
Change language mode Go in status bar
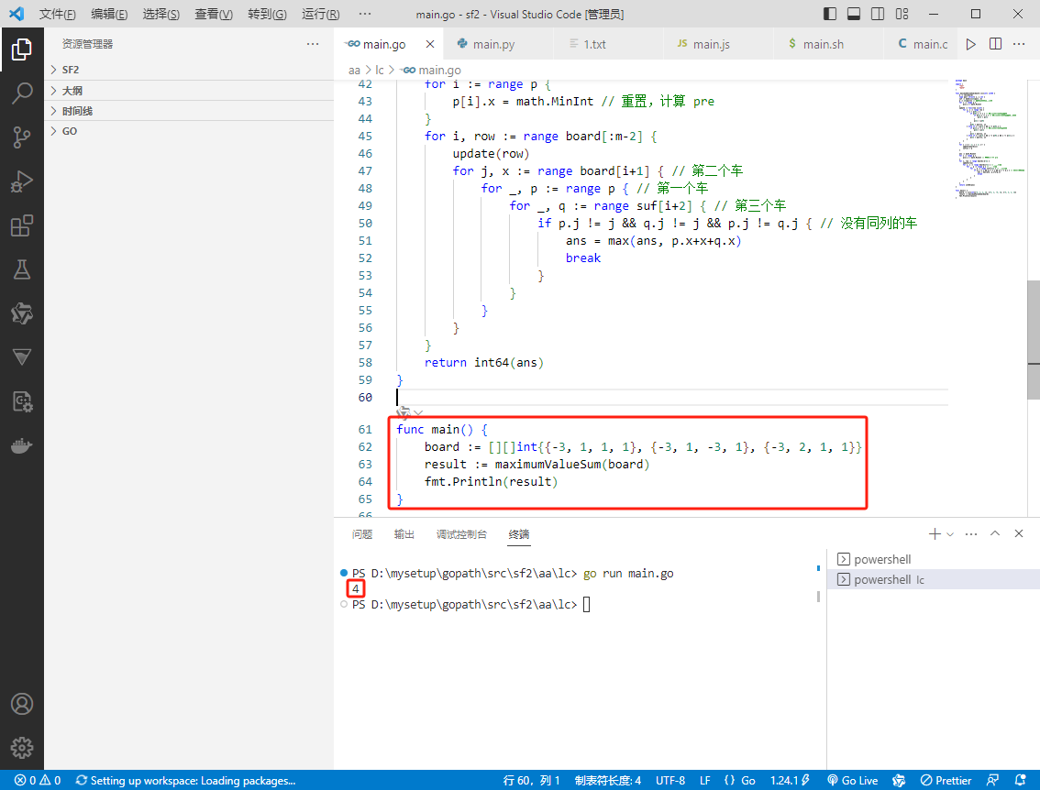coord(747,780)
